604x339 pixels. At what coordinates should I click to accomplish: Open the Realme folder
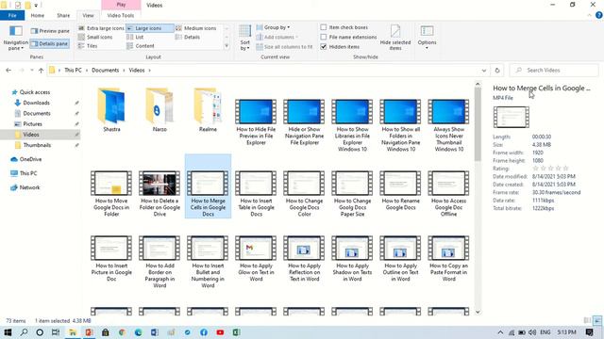click(x=208, y=110)
